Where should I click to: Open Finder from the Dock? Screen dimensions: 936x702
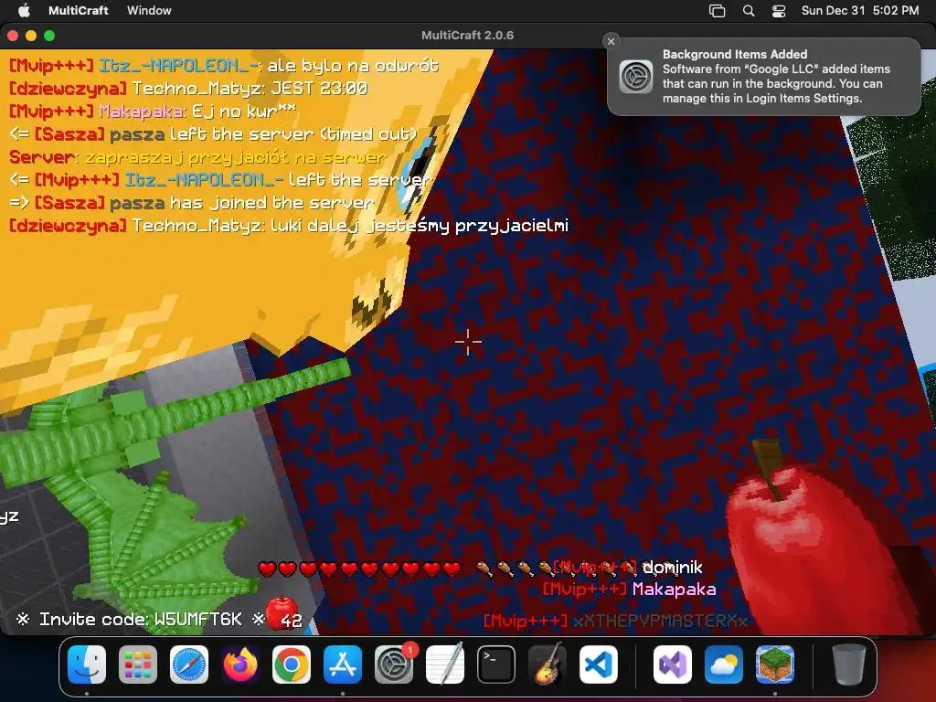(x=87, y=665)
